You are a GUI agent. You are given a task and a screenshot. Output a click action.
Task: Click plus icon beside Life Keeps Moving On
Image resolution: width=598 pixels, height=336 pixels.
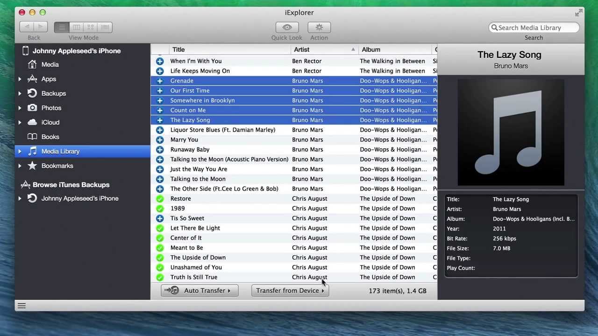(160, 71)
